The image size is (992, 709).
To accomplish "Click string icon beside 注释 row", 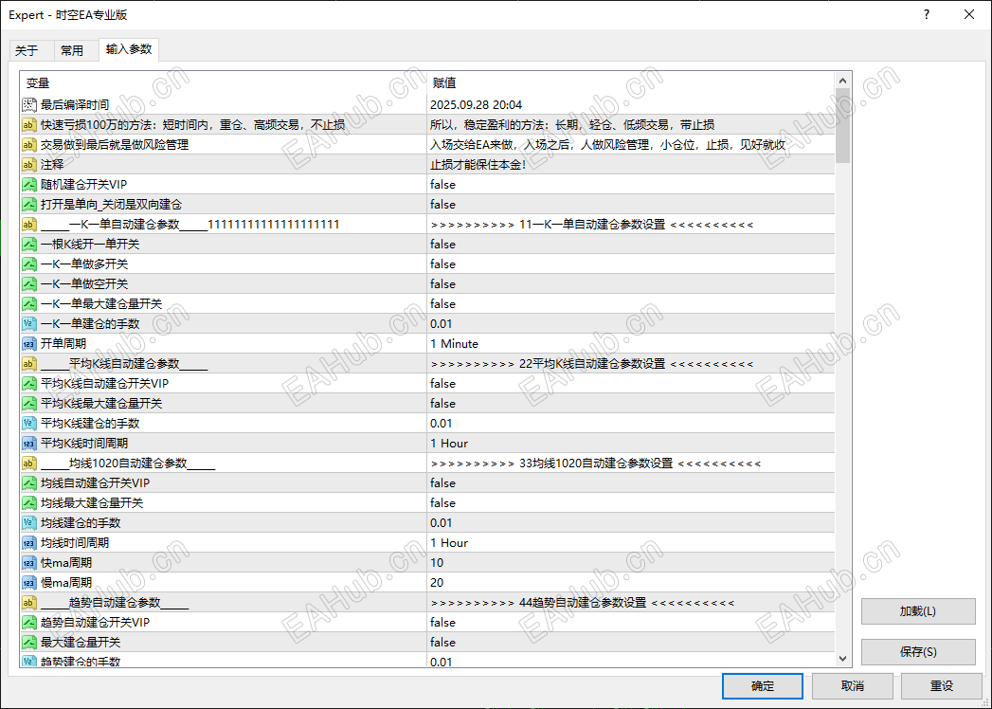I will click(29, 165).
